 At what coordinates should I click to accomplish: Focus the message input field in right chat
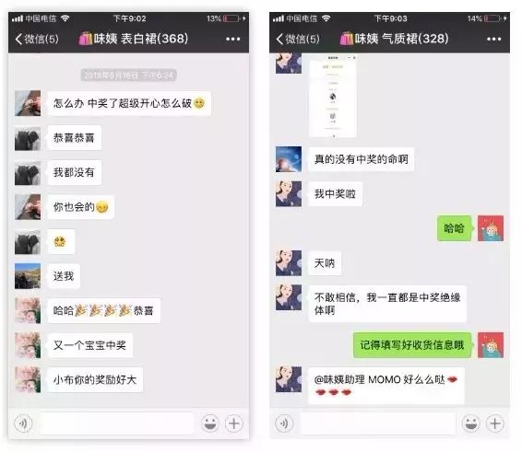pos(378,423)
